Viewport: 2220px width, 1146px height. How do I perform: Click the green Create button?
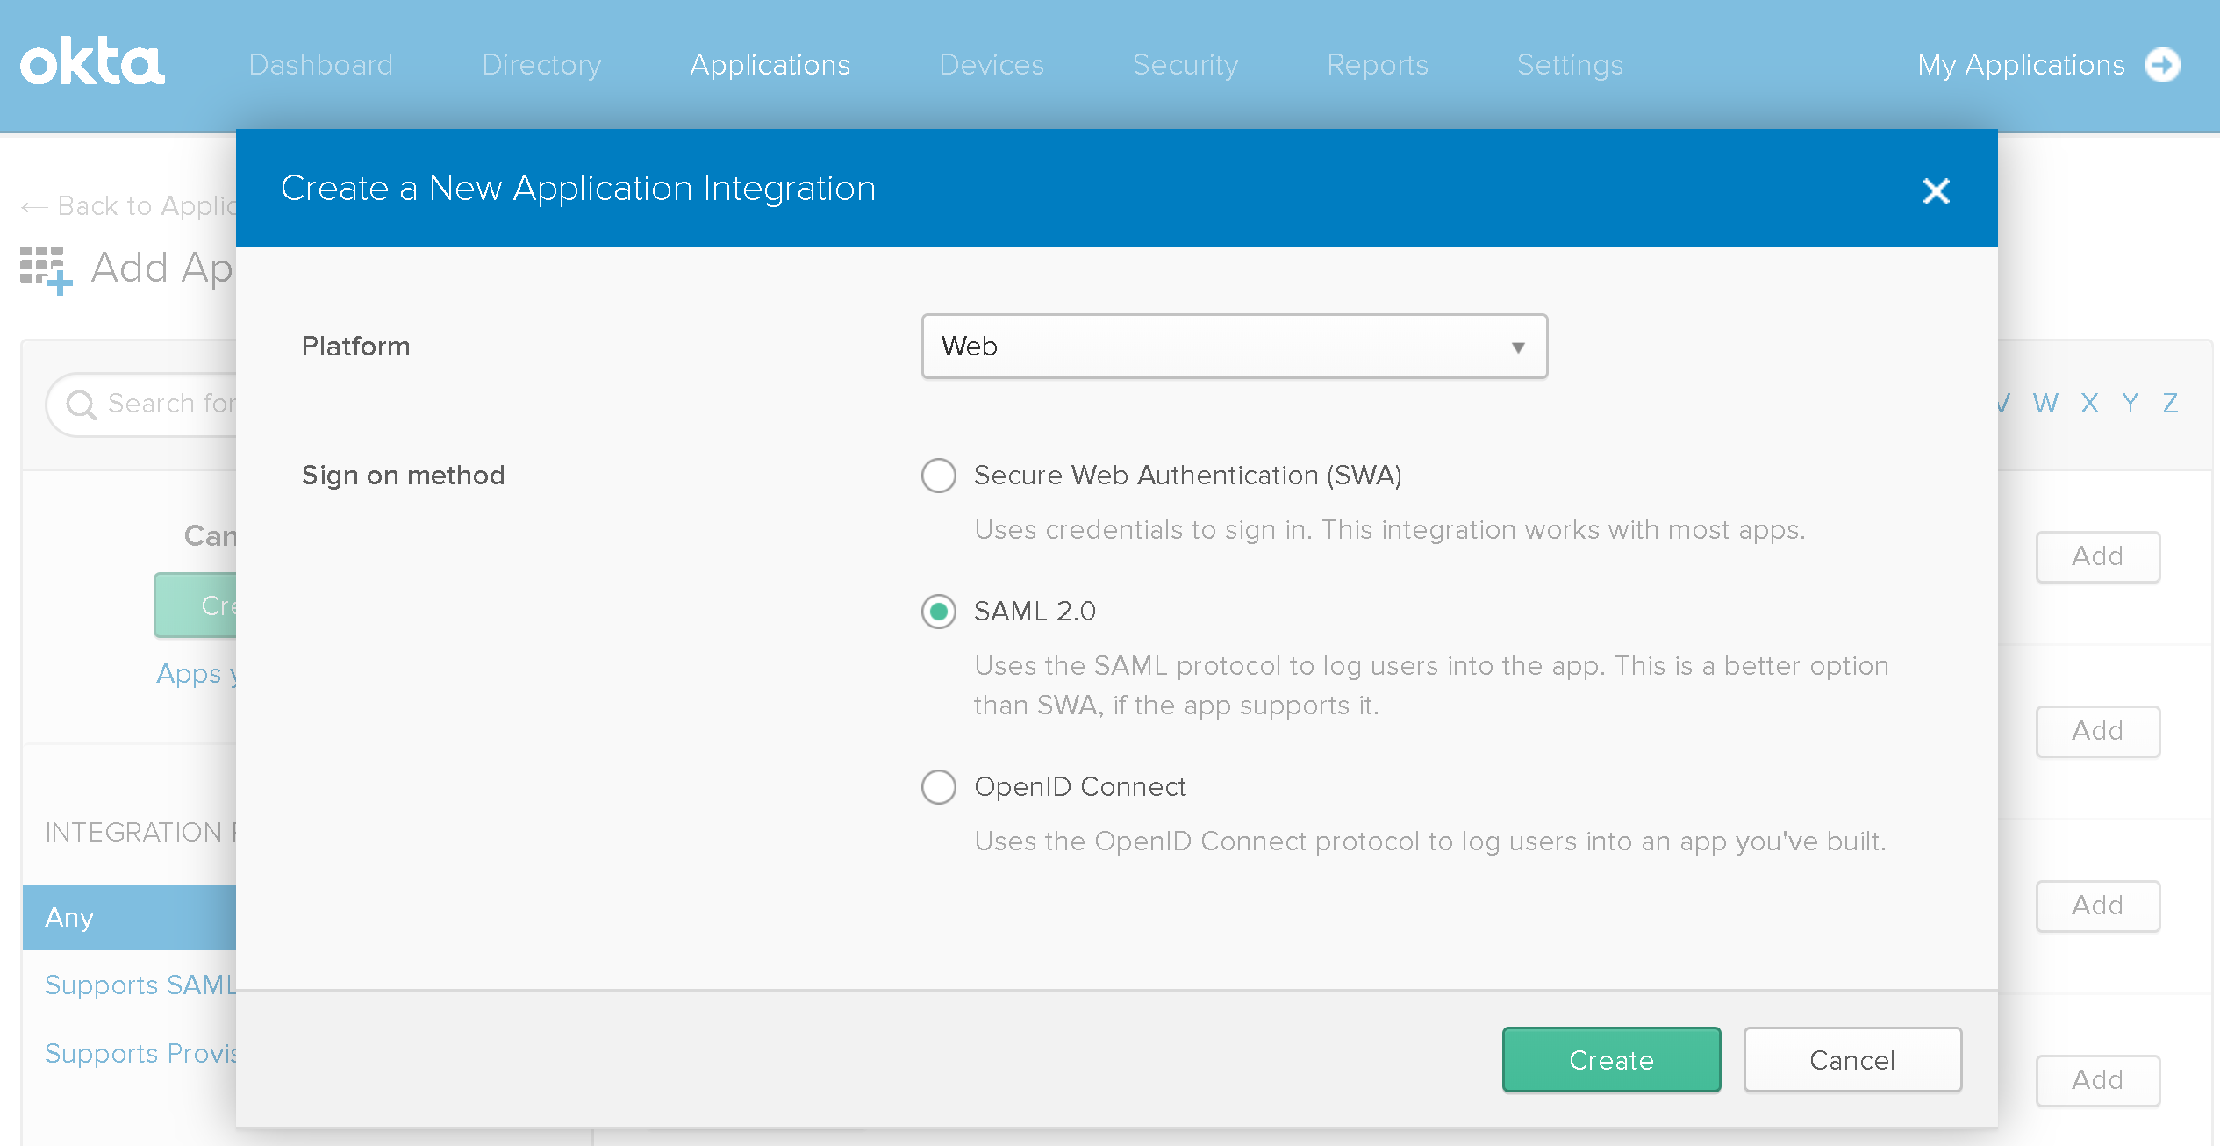[x=1611, y=1059]
